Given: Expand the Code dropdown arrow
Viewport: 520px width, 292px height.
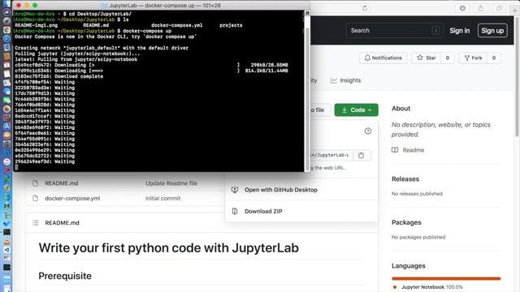Looking at the screenshot, I should click(370, 110).
